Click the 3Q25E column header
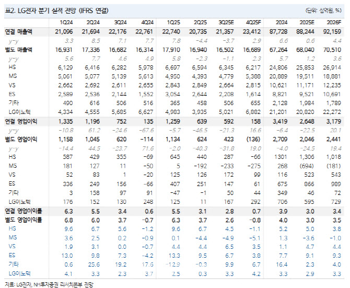The width and height of the screenshot is (350, 288). pyautogui.click(x=227, y=22)
